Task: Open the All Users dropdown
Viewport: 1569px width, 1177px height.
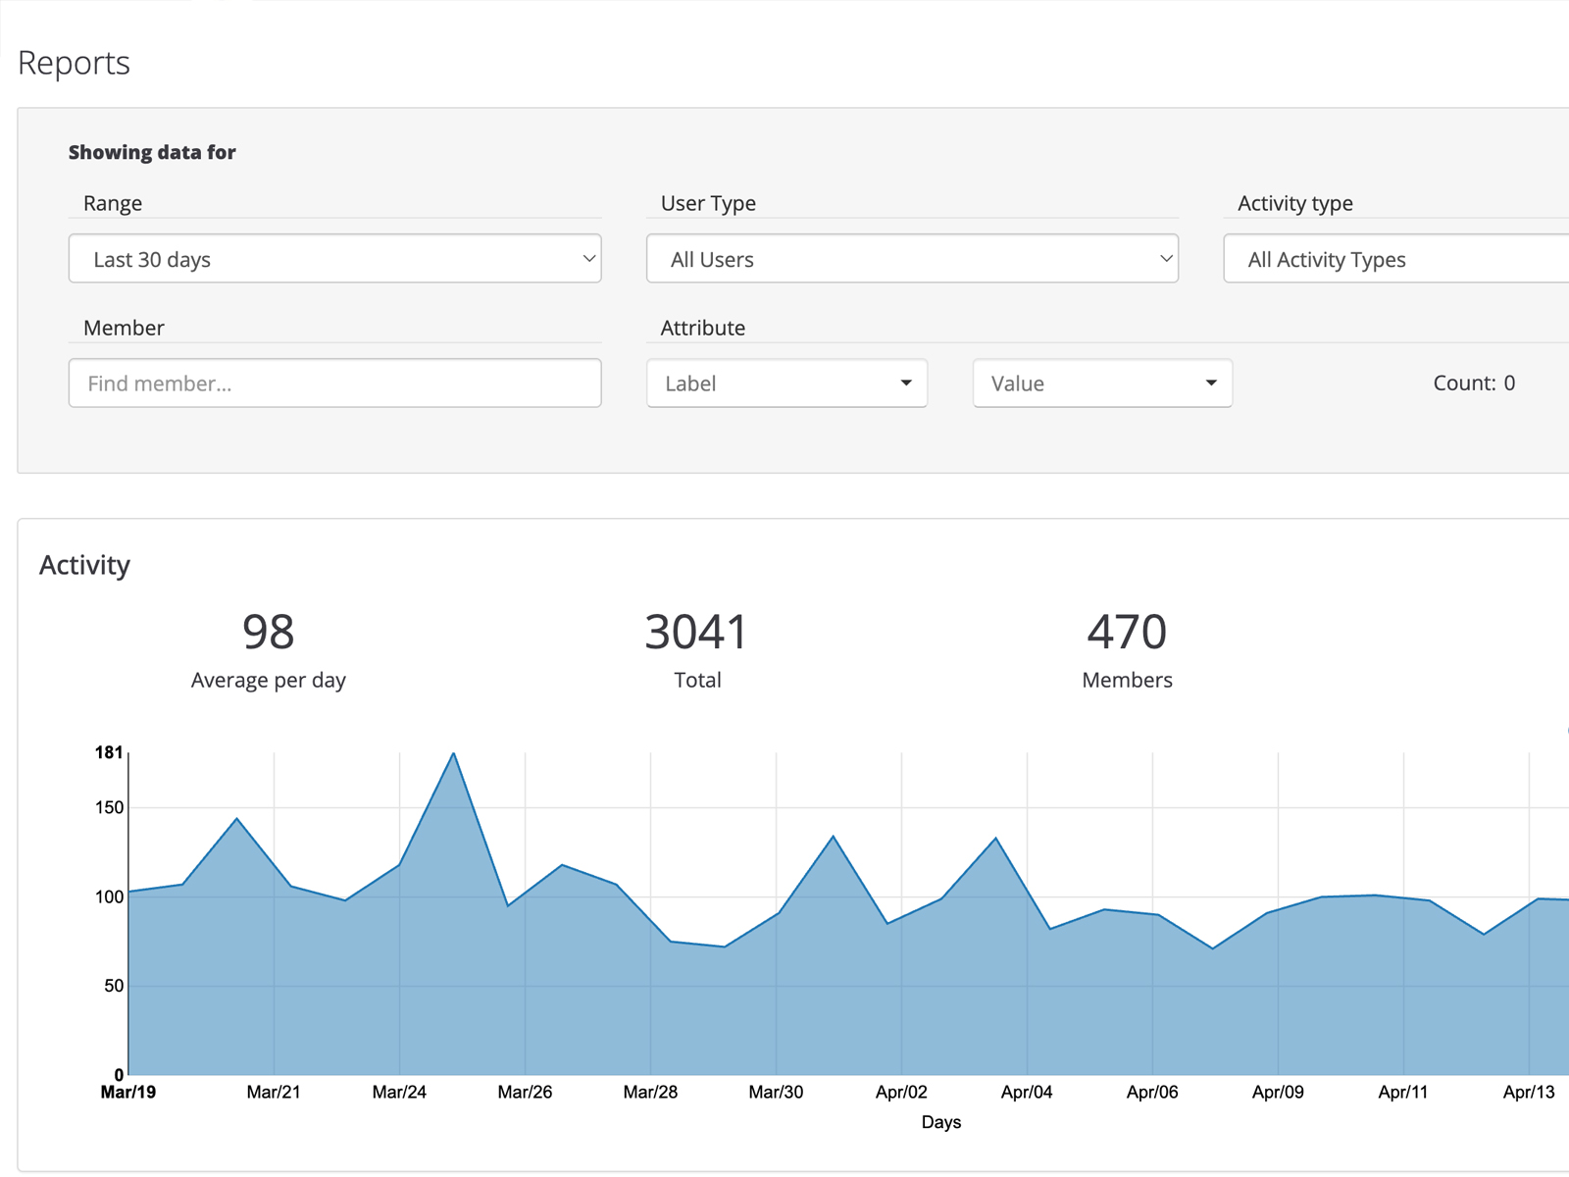Action: click(x=912, y=259)
